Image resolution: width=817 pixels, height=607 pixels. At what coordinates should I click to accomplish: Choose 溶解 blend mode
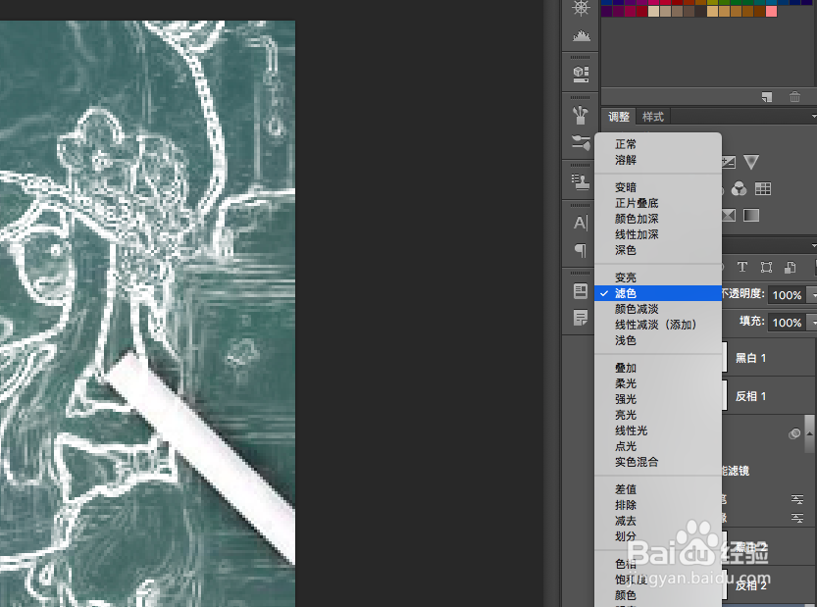pyautogui.click(x=658, y=160)
